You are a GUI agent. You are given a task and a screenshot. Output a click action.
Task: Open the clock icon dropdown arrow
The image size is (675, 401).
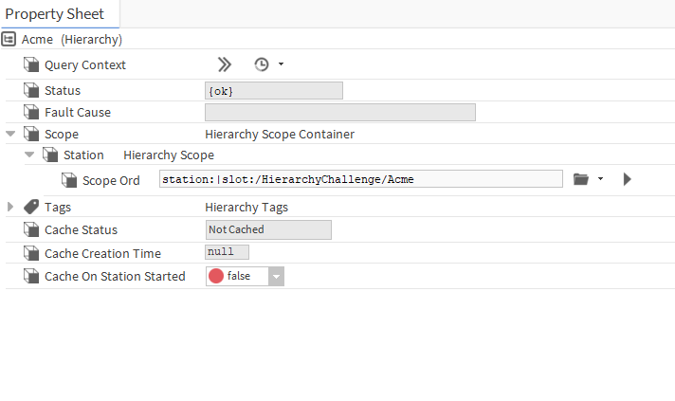coord(281,65)
